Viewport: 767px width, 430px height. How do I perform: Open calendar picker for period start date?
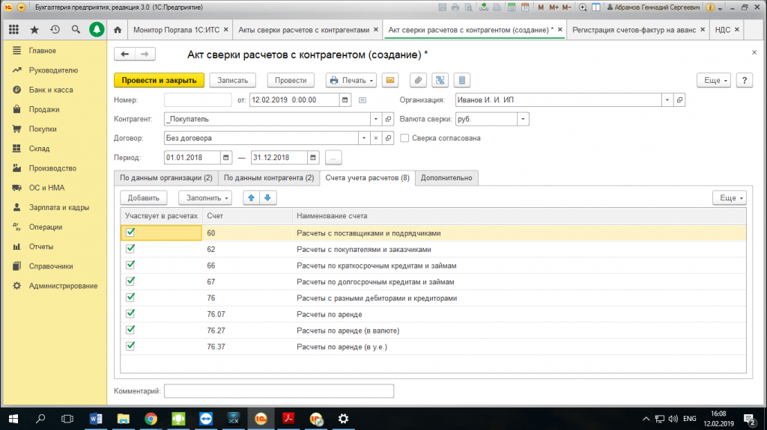pyautogui.click(x=226, y=158)
